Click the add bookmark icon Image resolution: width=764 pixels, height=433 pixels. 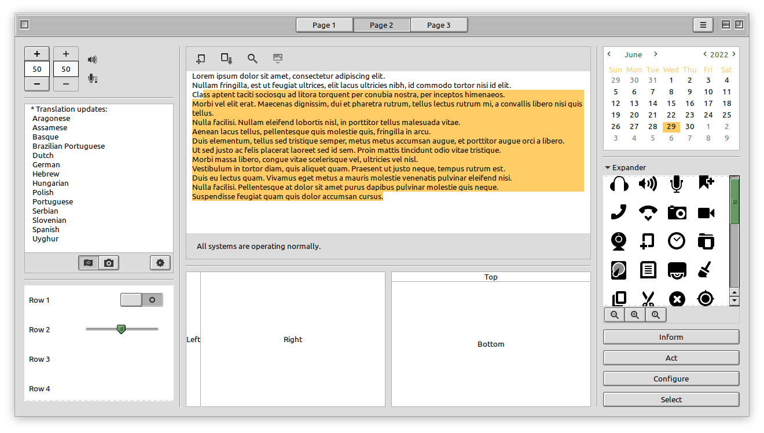[706, 183]
